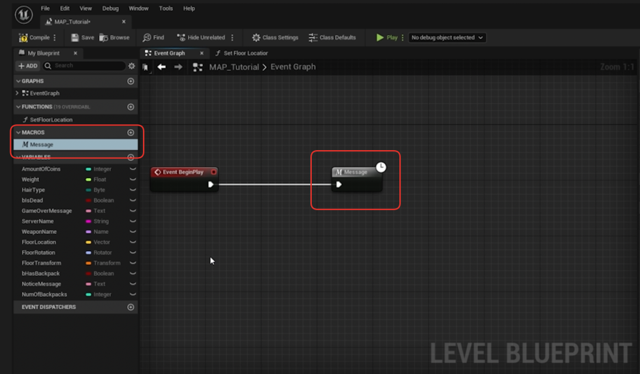Add new variable with plus icon
Viewport: 640px width, 374px height.
131,157
